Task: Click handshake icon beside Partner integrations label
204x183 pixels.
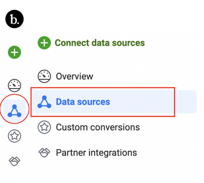Action: tap(44, 152)
